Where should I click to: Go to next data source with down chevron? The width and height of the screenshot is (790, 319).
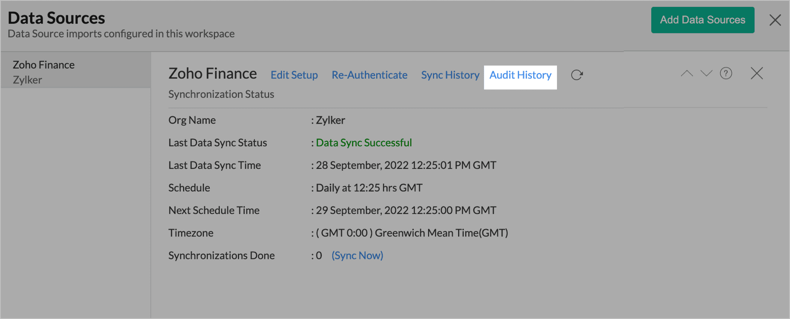[707, 74]
